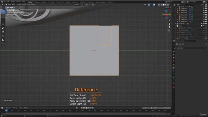The width and height of the screenshot is (208, 117).
Task: Open the viewport Select menu
Action: 24,5
